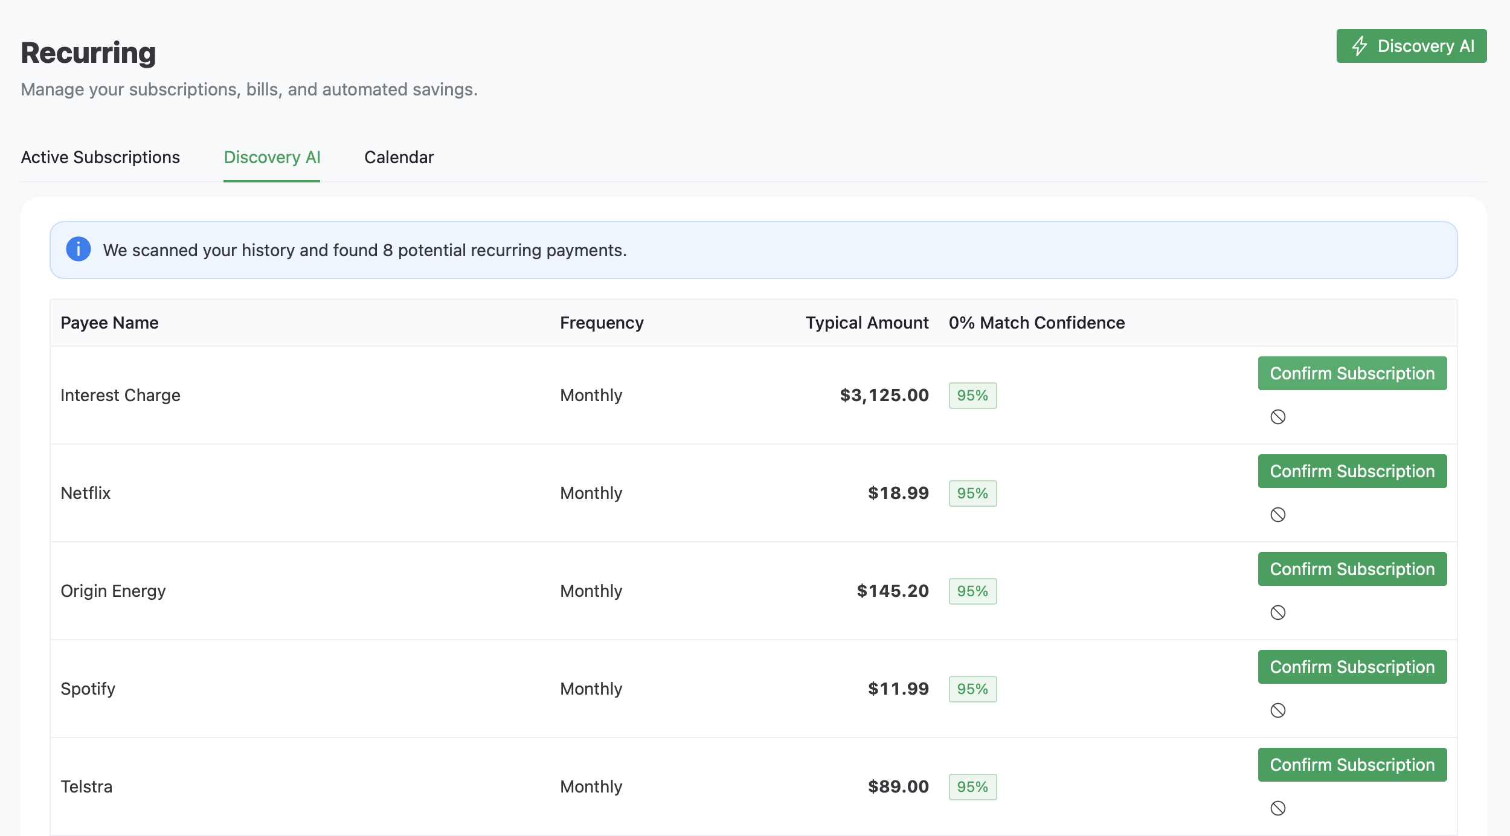Select the Discovery AI tab
Image resolution: width=1510 pixels, height=836 pixels.
pyautogui.click(x=272, y=157)
